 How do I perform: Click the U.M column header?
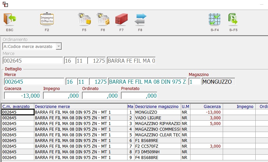coord(185,107)
